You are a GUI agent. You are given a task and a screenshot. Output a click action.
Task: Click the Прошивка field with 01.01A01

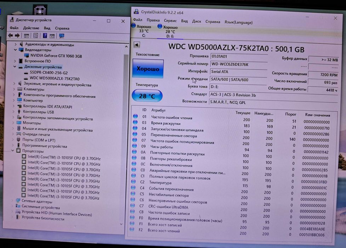pos(239,56)
